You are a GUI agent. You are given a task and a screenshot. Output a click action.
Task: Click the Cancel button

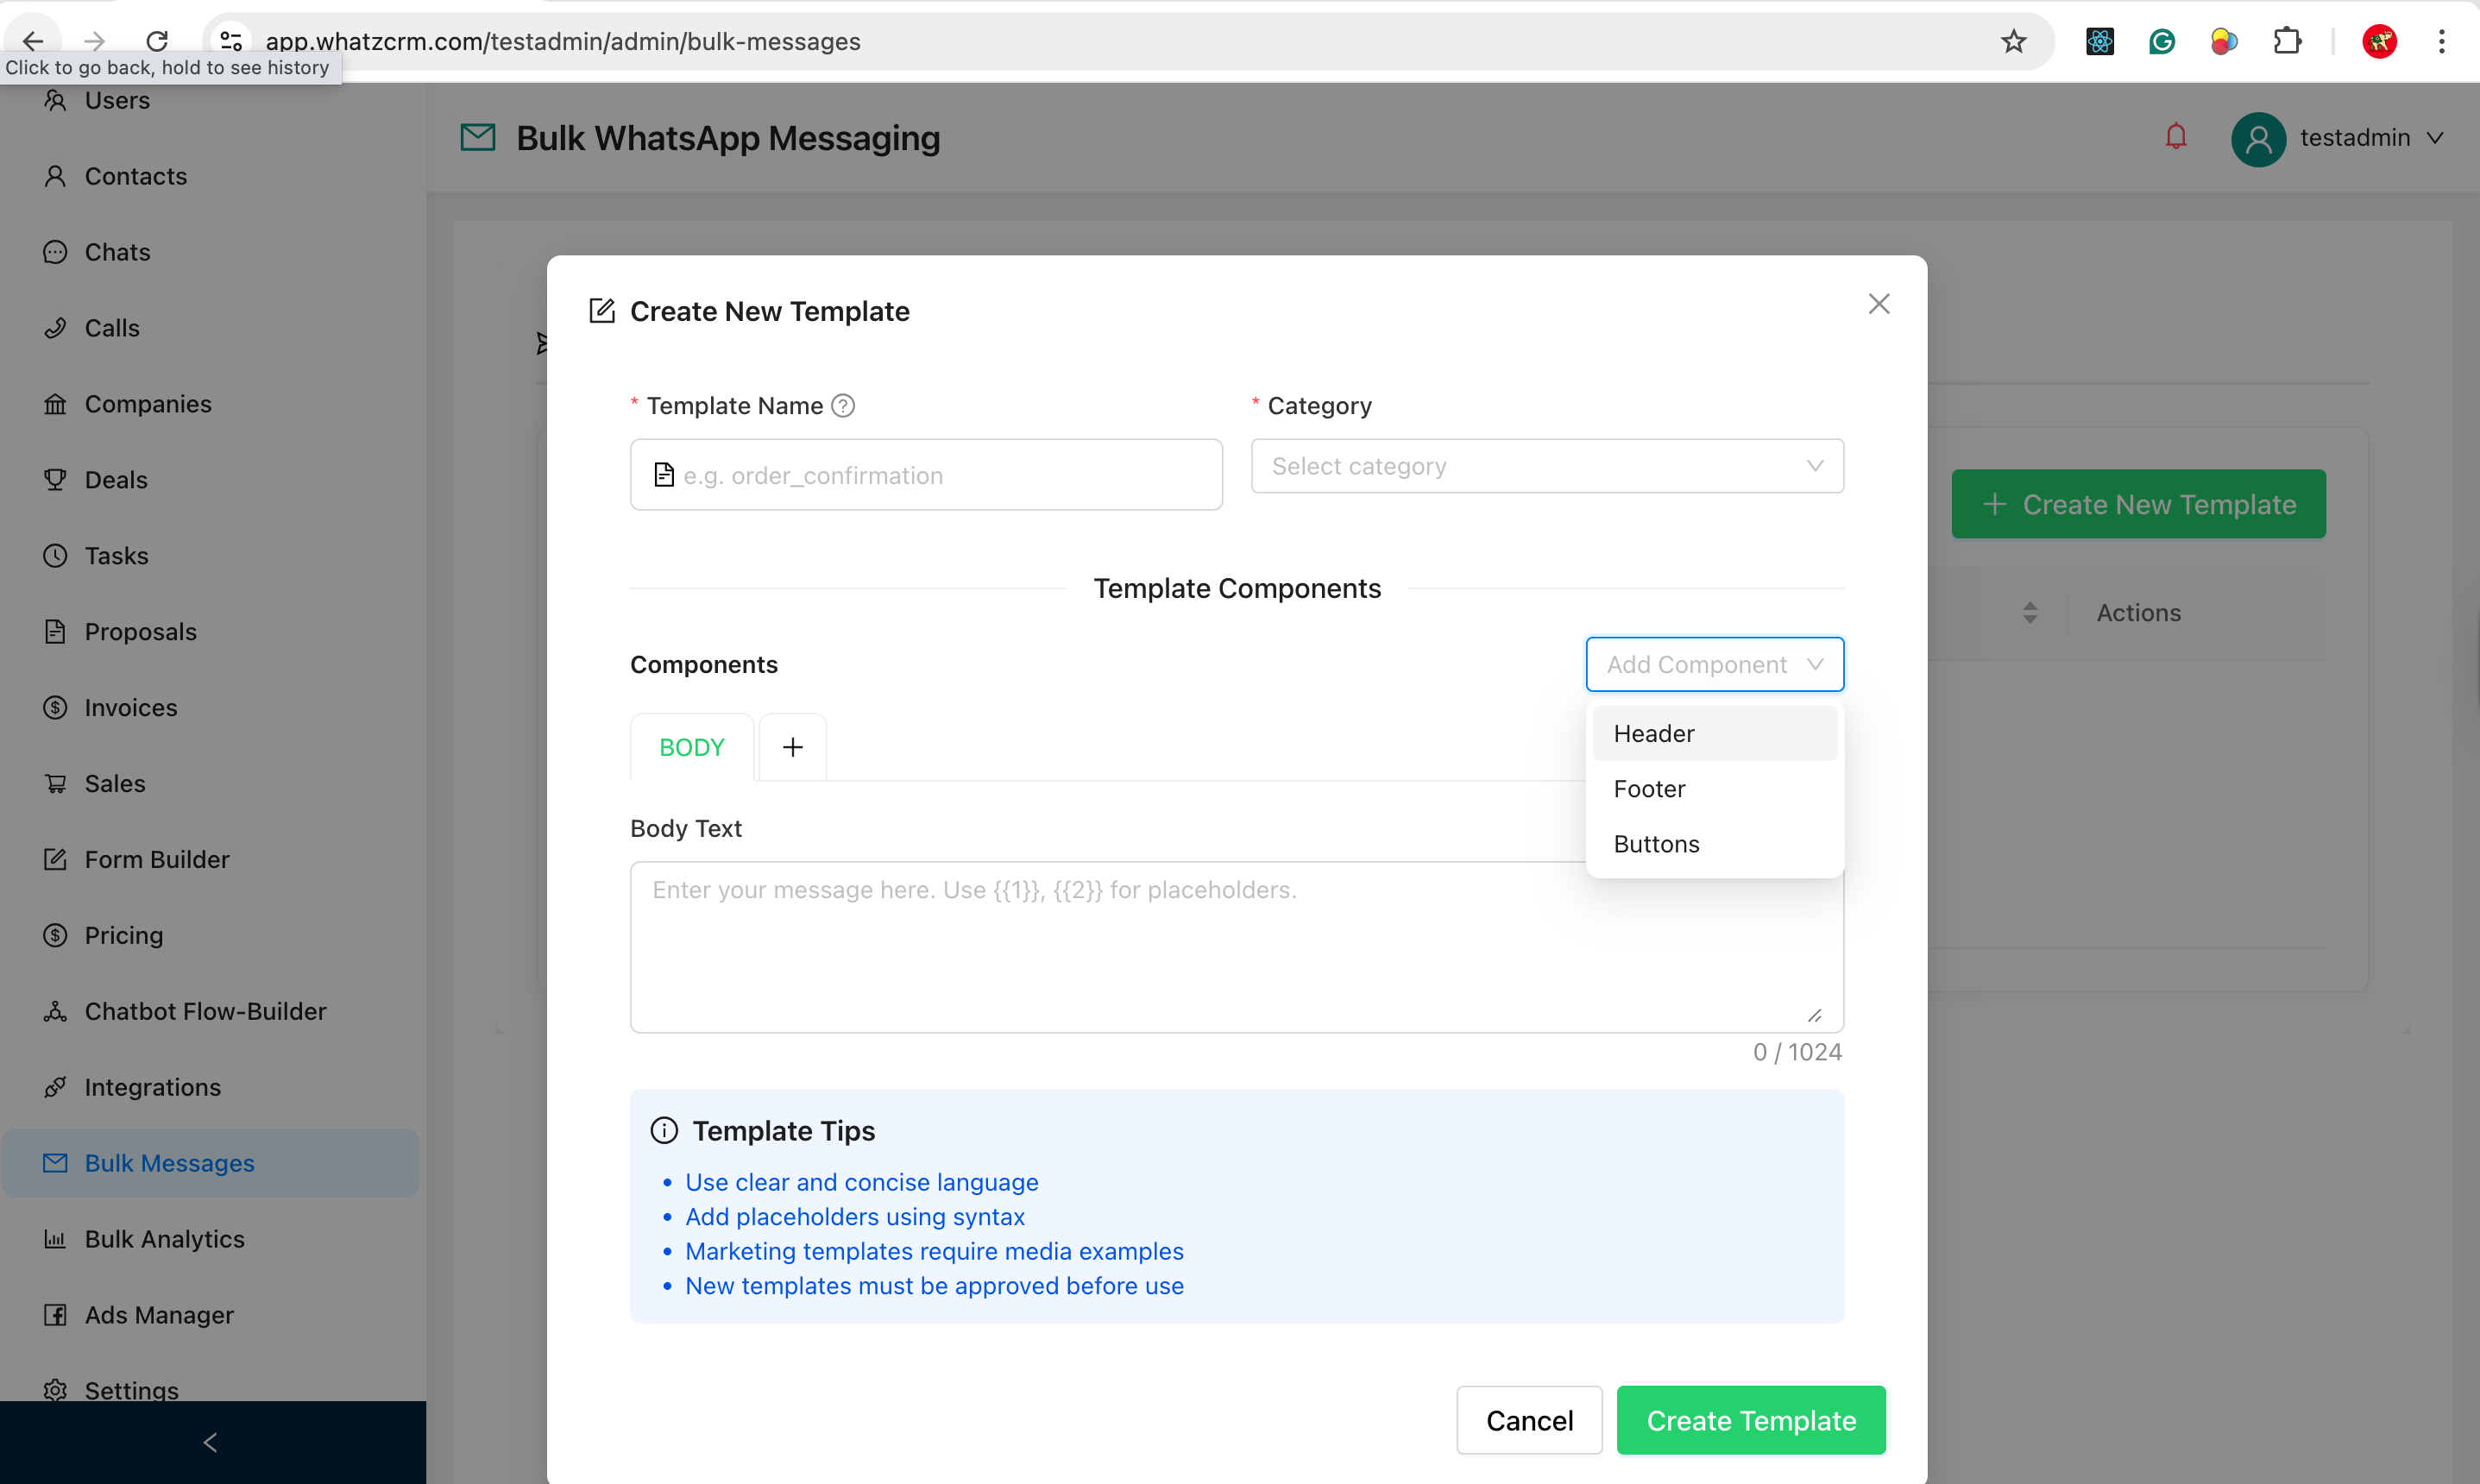click(1528, 1420)
